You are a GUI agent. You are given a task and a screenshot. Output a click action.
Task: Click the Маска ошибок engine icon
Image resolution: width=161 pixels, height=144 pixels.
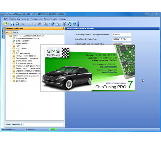[x=14, y=43]
